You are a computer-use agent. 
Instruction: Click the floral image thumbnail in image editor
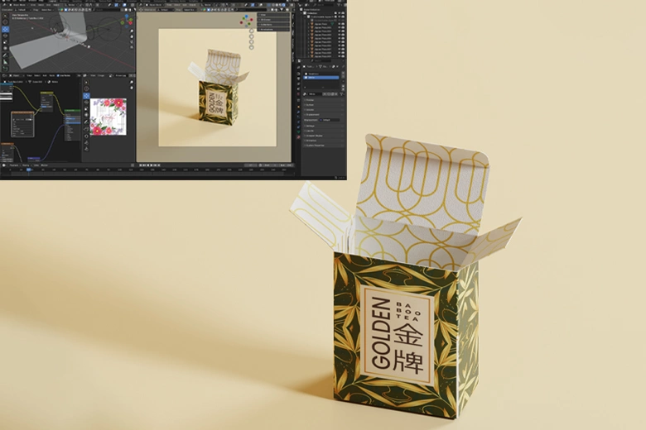click(108, 117)
